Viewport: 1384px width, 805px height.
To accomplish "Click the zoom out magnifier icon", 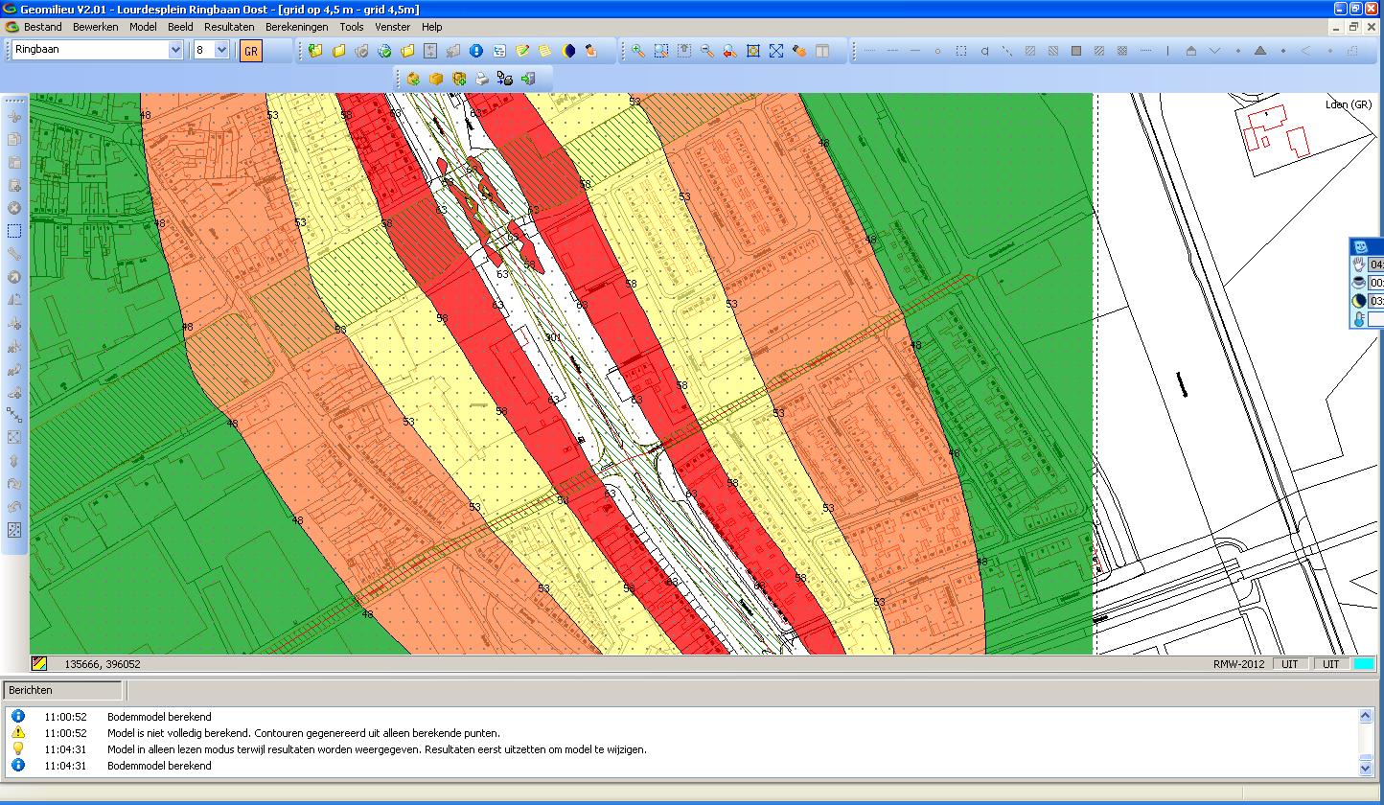I will click(x=707, y=51).
